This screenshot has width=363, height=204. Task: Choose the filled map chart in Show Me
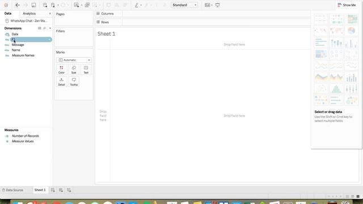point(336,31)
